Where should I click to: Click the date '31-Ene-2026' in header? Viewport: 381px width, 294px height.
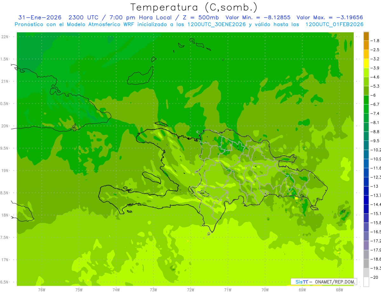(x=40, y=17)
